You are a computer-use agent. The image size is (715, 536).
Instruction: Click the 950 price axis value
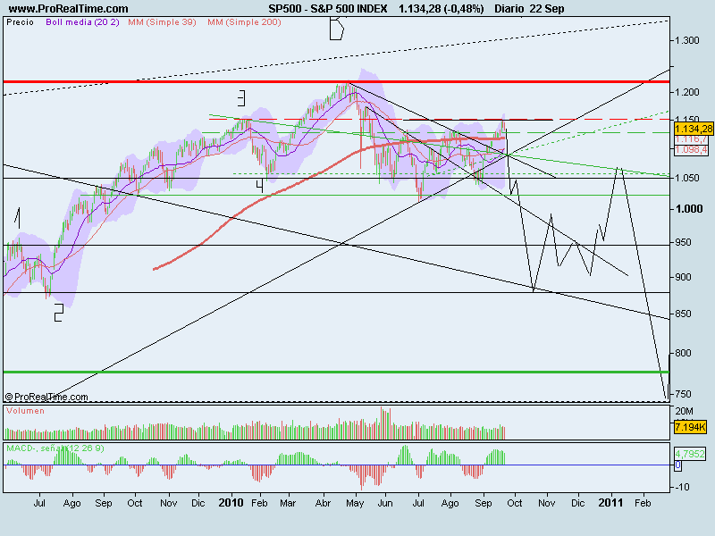(x=683, y=242)
